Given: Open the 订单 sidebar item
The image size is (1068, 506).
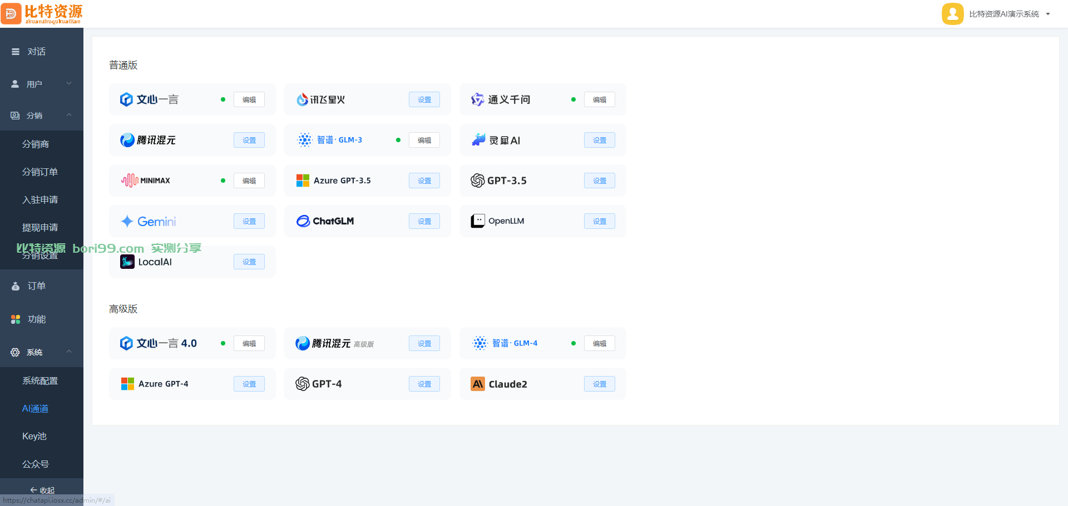Looking at the screenshot, I should [42, 286].
